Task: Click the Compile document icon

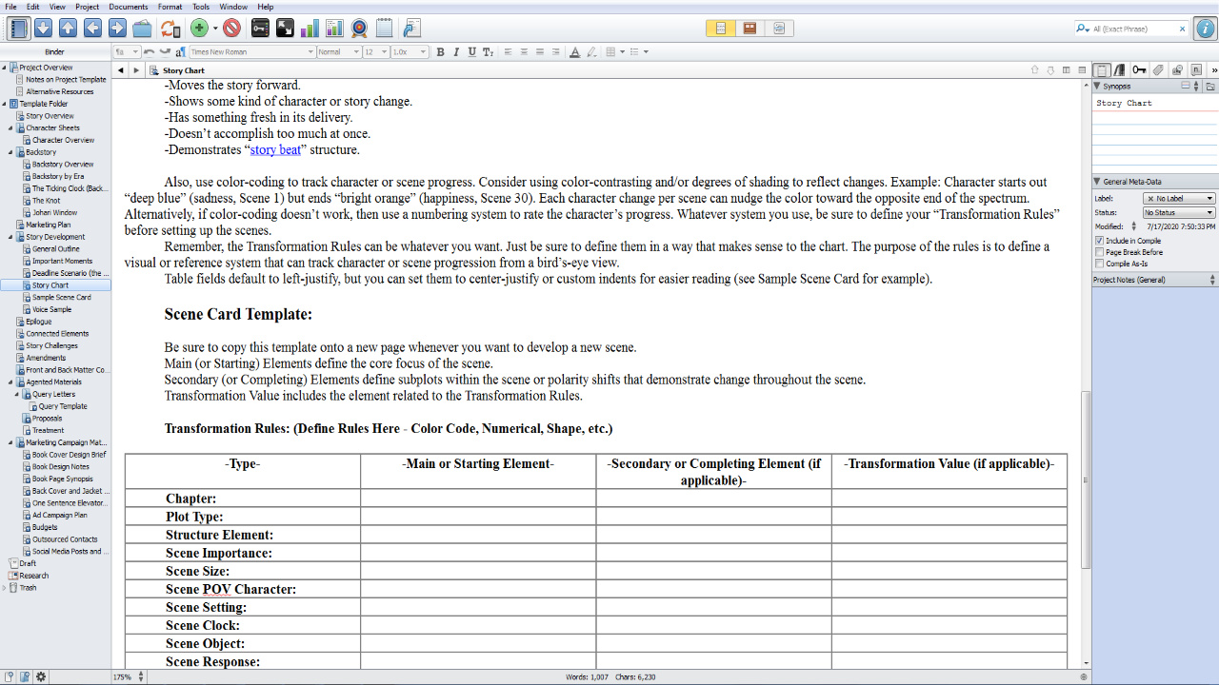Action: (411, 29)
